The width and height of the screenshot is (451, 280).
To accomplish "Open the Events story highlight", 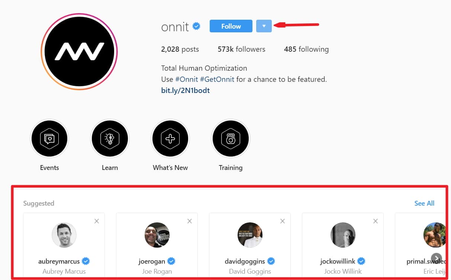I will tap(49, 139).
